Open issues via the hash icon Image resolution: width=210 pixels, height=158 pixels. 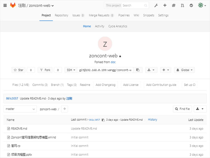(173, 6)
